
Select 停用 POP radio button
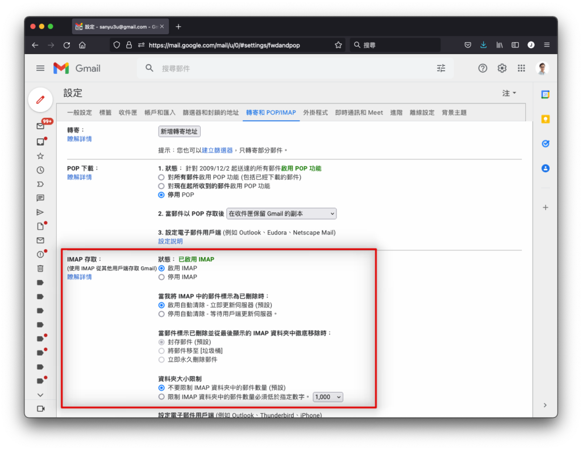click(x=161, y=195)
